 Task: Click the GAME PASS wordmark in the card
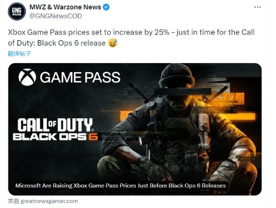point(80,77)
